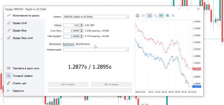Raise Stop Loss with the up arrow

click(82, 30)
